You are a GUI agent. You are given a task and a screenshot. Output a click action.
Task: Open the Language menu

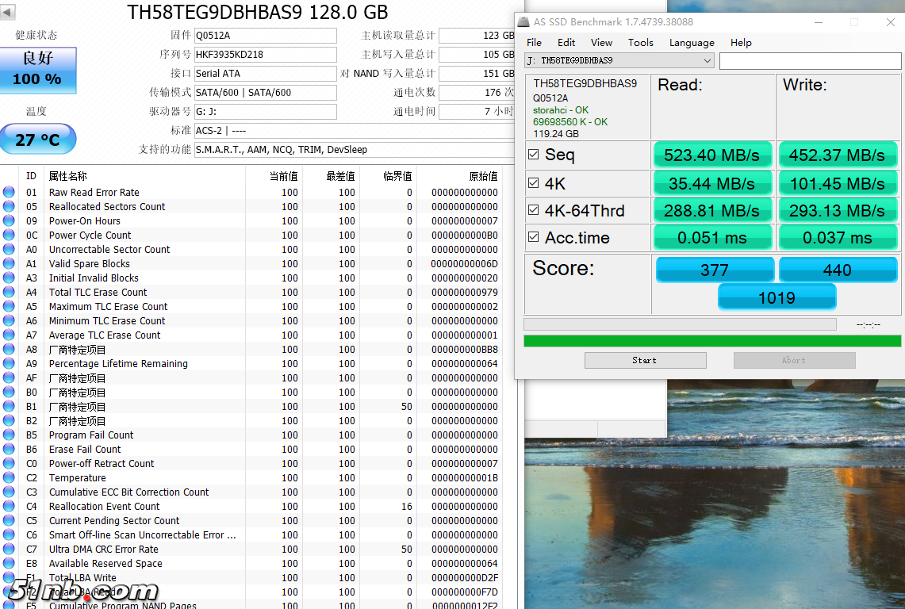click(691, 43)
